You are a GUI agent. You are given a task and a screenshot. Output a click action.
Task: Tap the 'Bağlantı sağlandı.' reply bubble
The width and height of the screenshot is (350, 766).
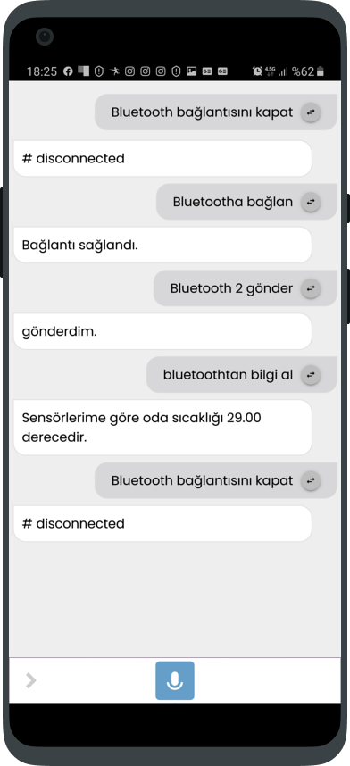coord(162,245)
